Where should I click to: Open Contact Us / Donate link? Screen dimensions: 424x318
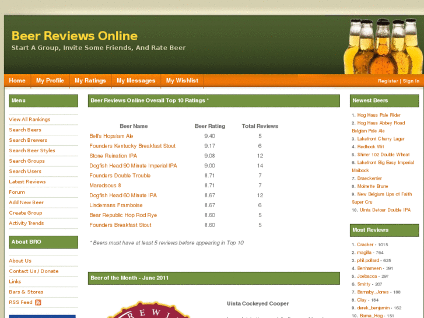coord(34,271)
